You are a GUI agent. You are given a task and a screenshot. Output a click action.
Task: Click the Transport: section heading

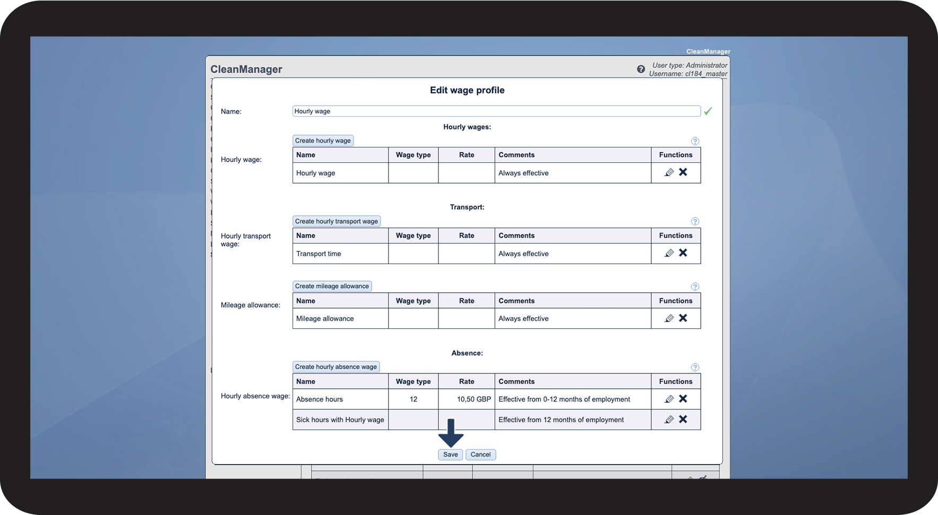pyautogui.click(x=467, y=207)
